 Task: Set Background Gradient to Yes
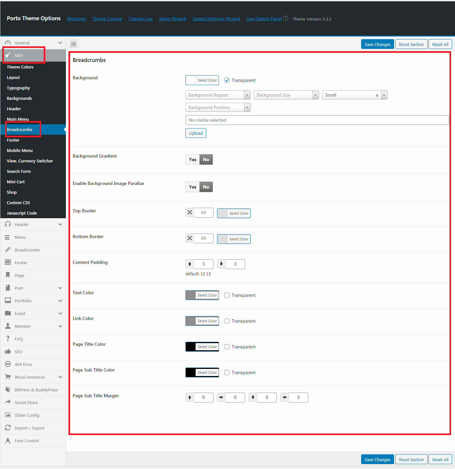(193, 159)
